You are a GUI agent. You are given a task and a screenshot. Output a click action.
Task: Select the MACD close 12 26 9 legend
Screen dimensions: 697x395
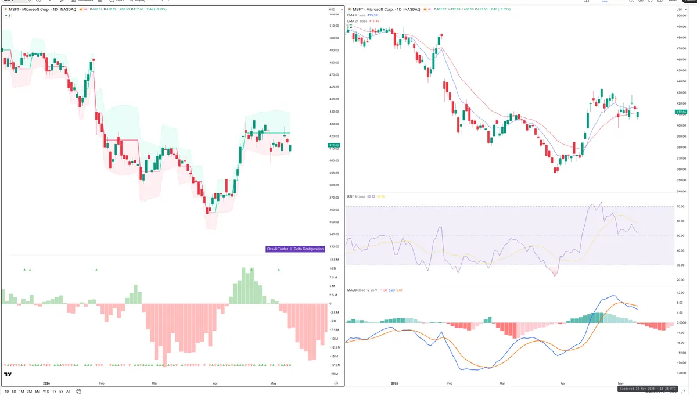pos(375,289)
